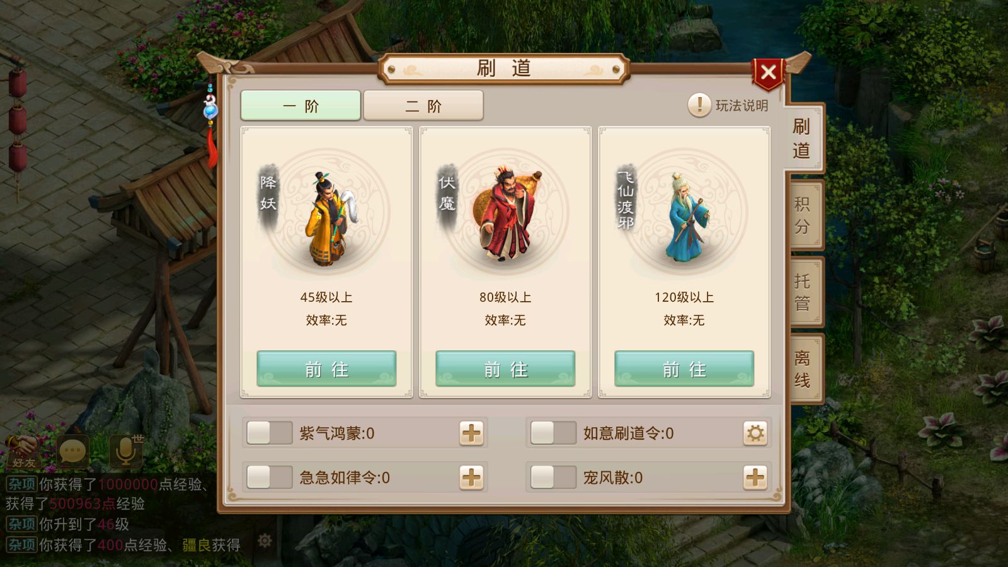Enable the 宠风散 switch
The image size is (1008, 567).
(553, 478)
